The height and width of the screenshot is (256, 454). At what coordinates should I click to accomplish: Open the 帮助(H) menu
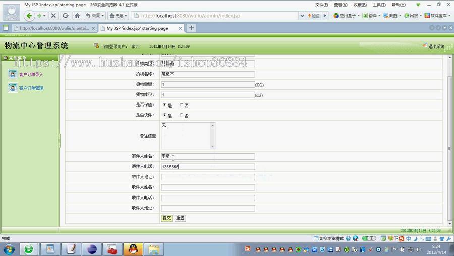399,5
